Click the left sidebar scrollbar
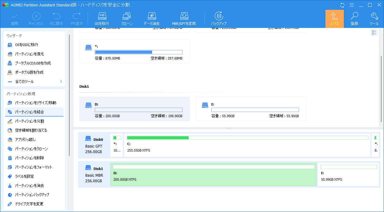Image resolution: width=384 pixels, height=212 pixels. tap(69, 95)
